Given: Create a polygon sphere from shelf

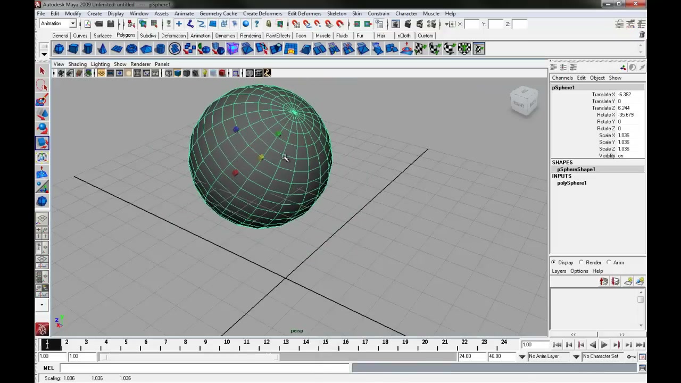Looking at the screenshot, I should coord(59,49).
